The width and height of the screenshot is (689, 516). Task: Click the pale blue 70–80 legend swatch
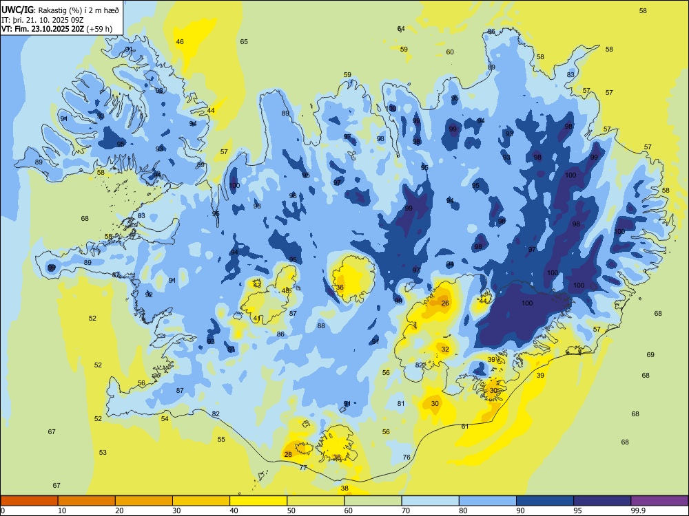click(430, 501)
